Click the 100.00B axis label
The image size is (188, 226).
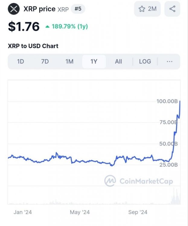click(167, 101)
